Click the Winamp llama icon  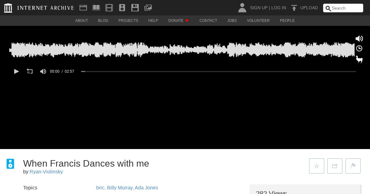(x=359, y=59)
